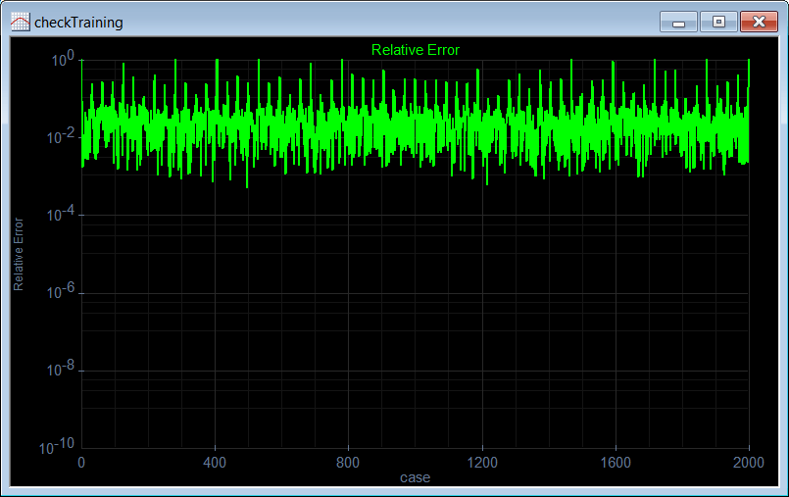Click the y-axis tick label 10^-8

pos(61,369)
